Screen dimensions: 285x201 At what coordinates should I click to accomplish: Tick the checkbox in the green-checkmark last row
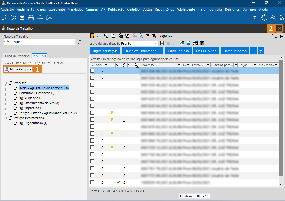(92, 182)
